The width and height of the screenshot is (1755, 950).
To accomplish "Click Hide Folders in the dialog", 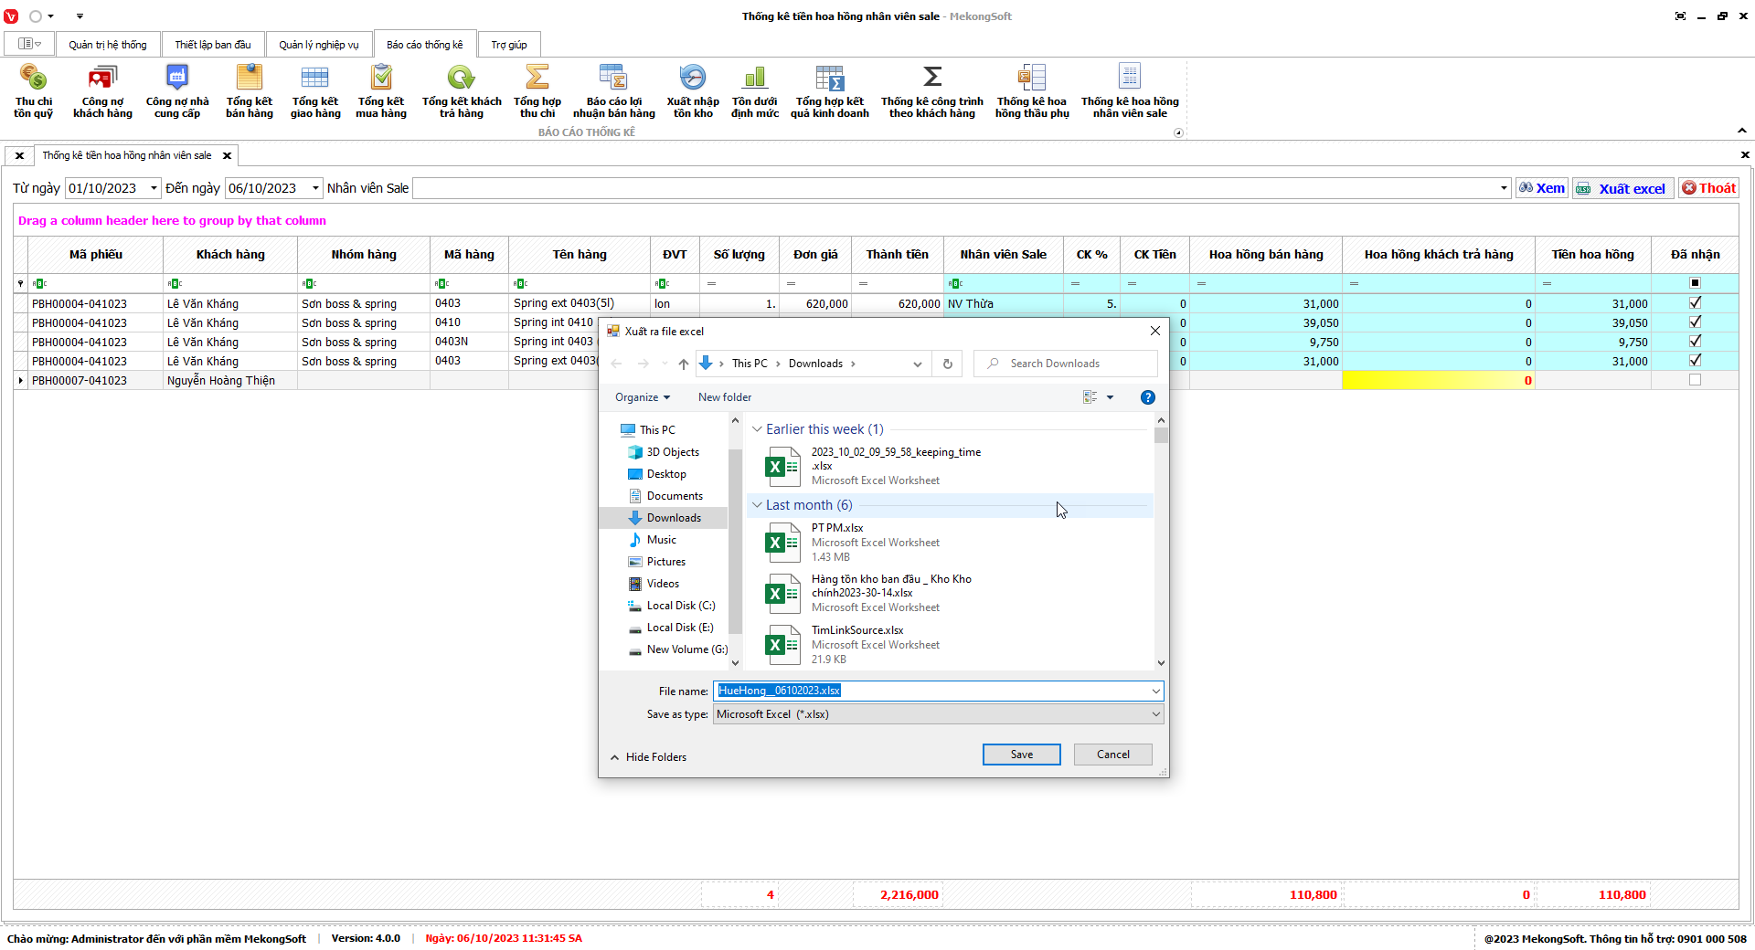I will coord(648,757).
